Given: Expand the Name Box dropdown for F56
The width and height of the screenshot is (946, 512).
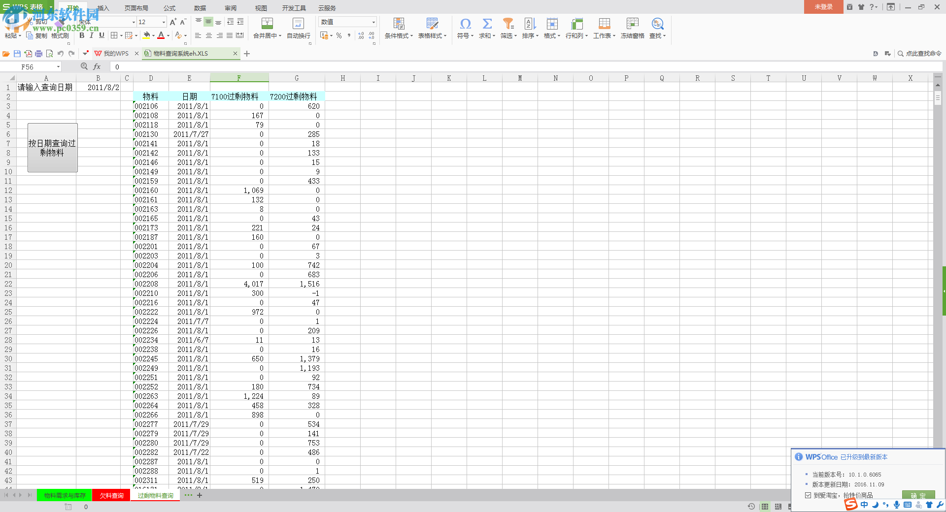Looking at the screenshot, I should pos(58,66).
